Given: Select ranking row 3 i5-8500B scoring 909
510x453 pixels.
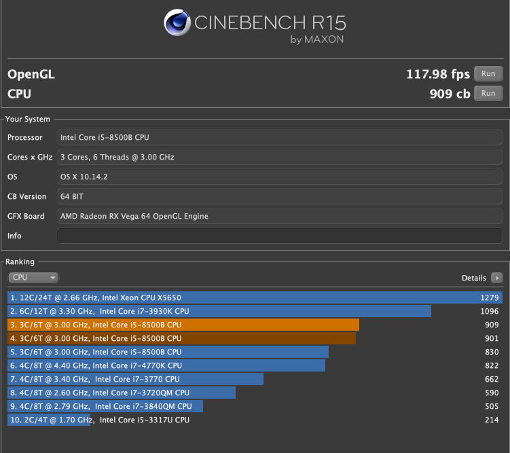Looking at the screenshot, I should [x=255, y=325].
